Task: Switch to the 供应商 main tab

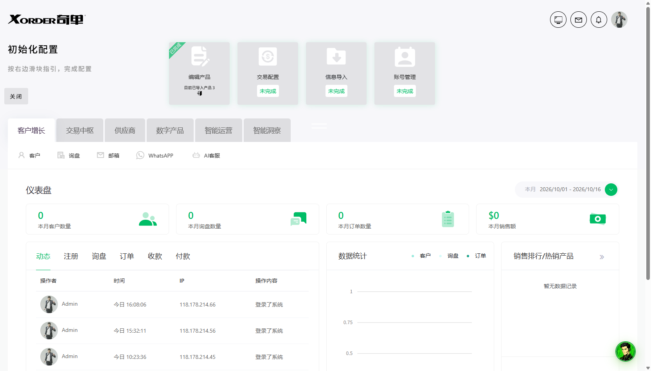Action: [x=125, y=130]
